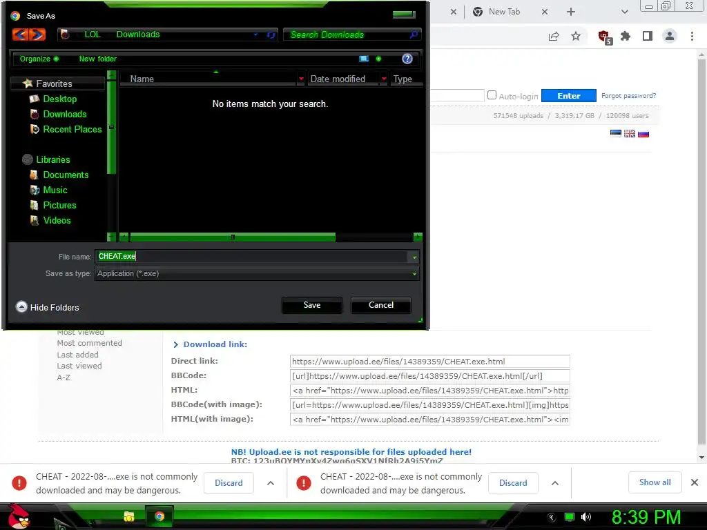Image resolution: width=707 pixels, height=530 pixels.
Task: Open Recent Places in sidebar
Action: point(72,129)
